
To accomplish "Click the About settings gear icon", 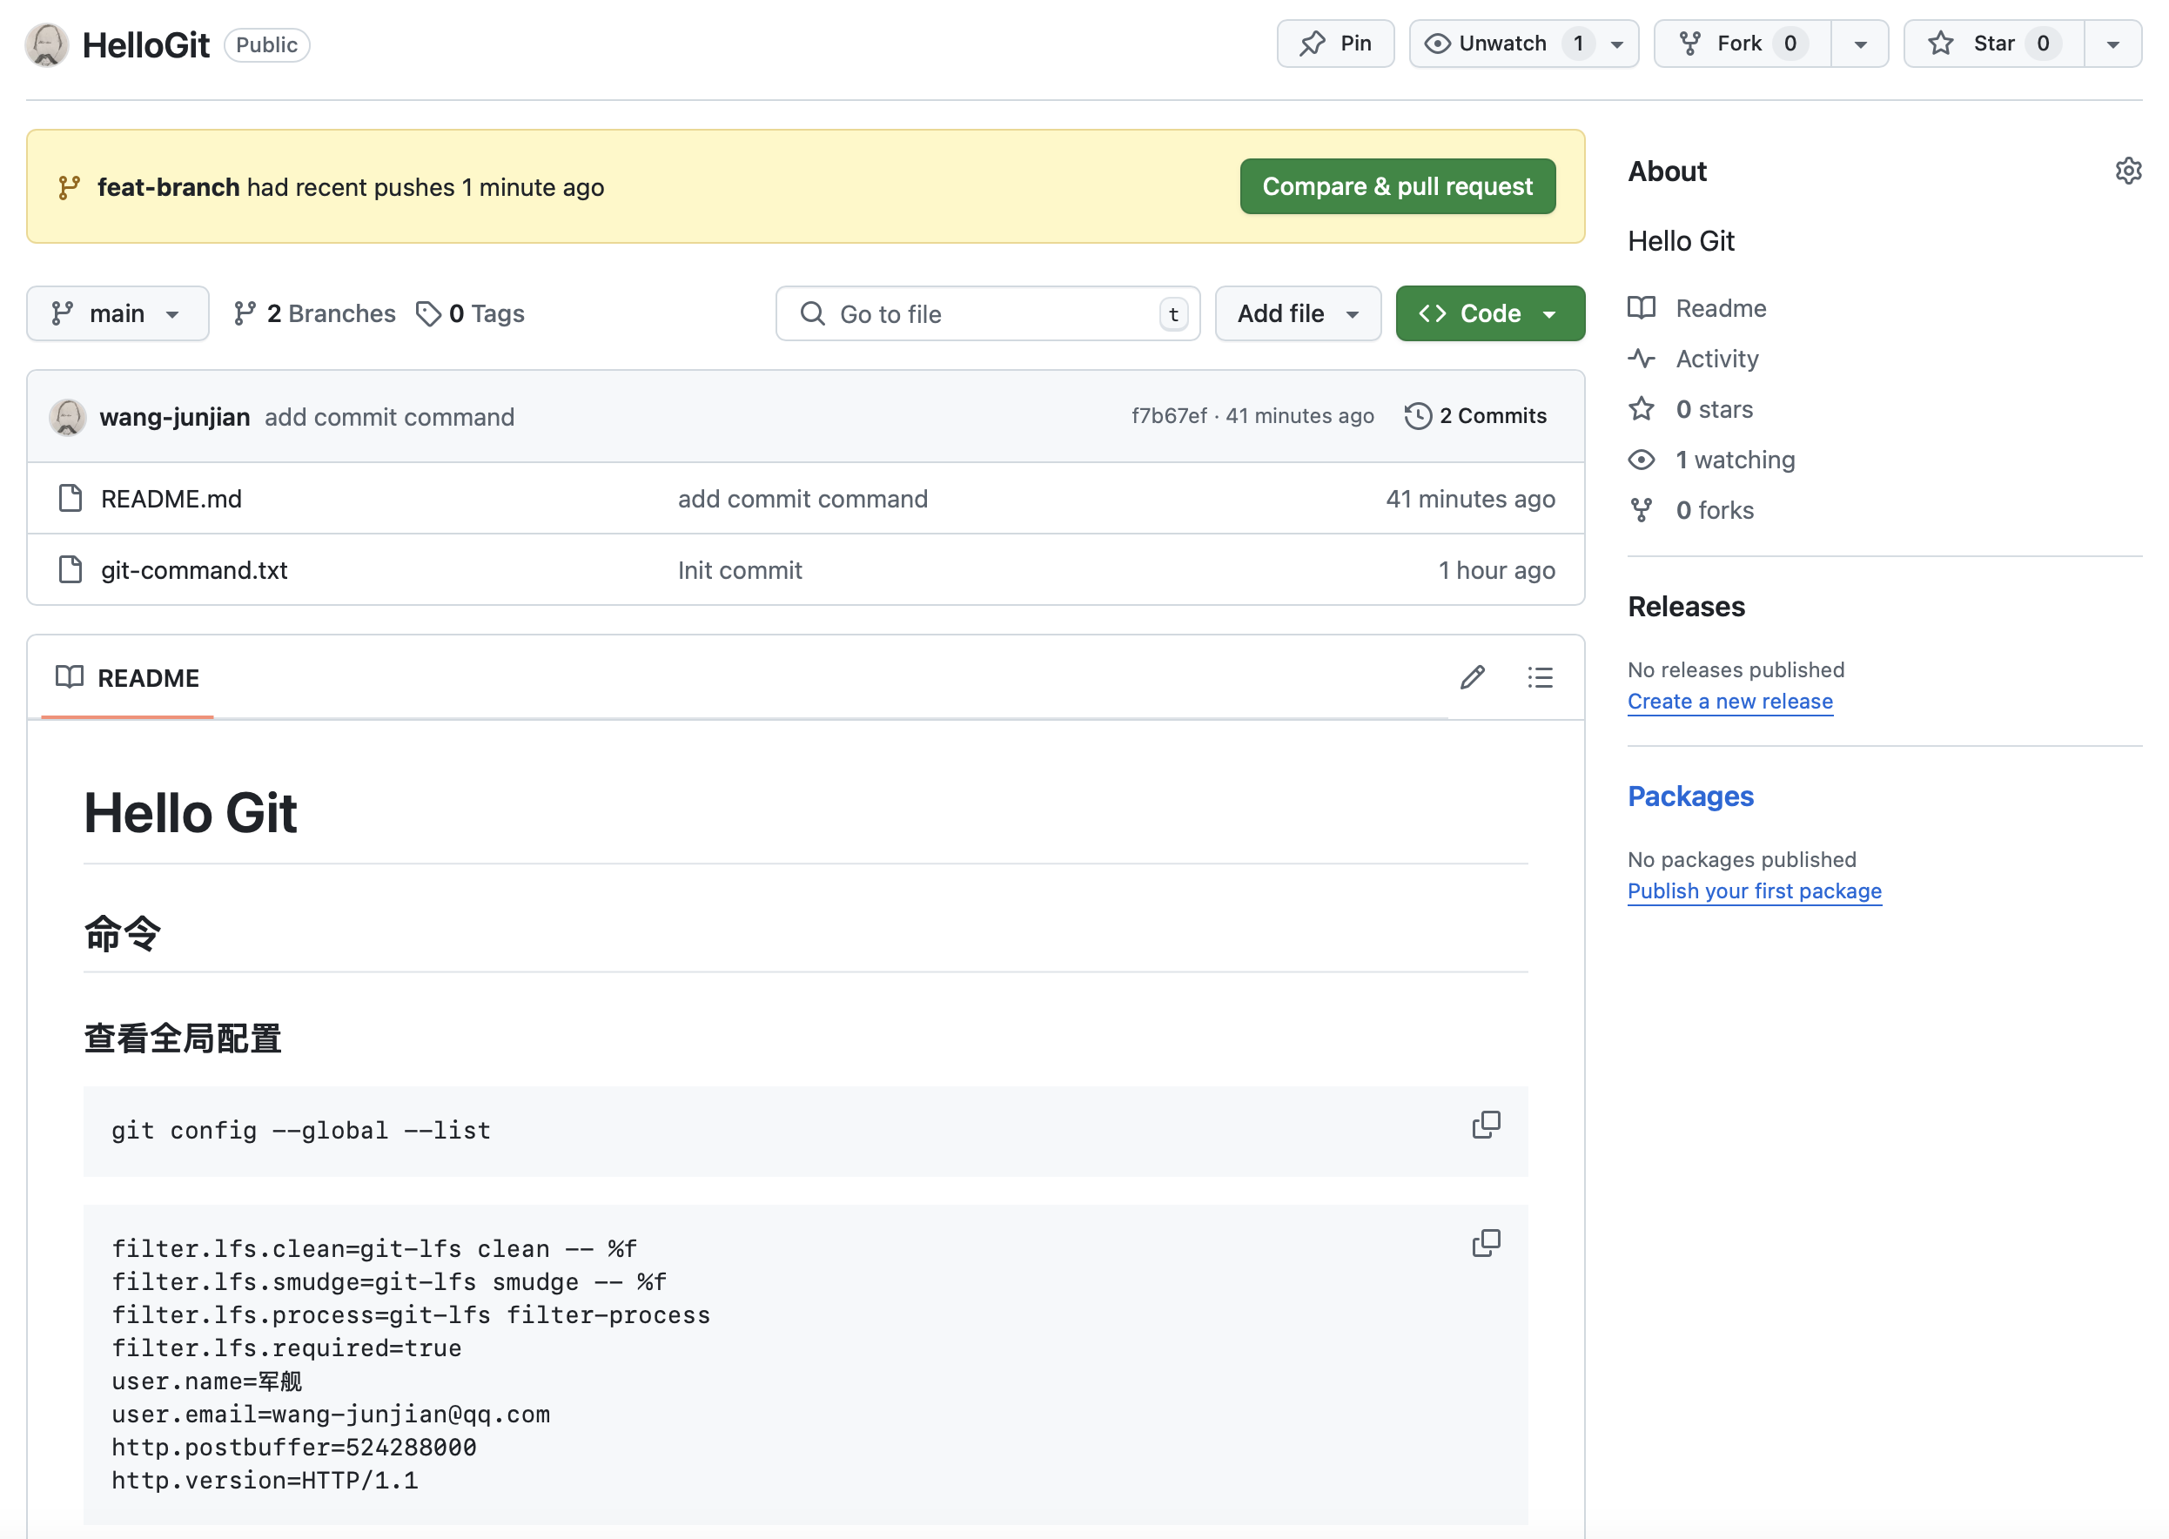I will point(2127,171).
